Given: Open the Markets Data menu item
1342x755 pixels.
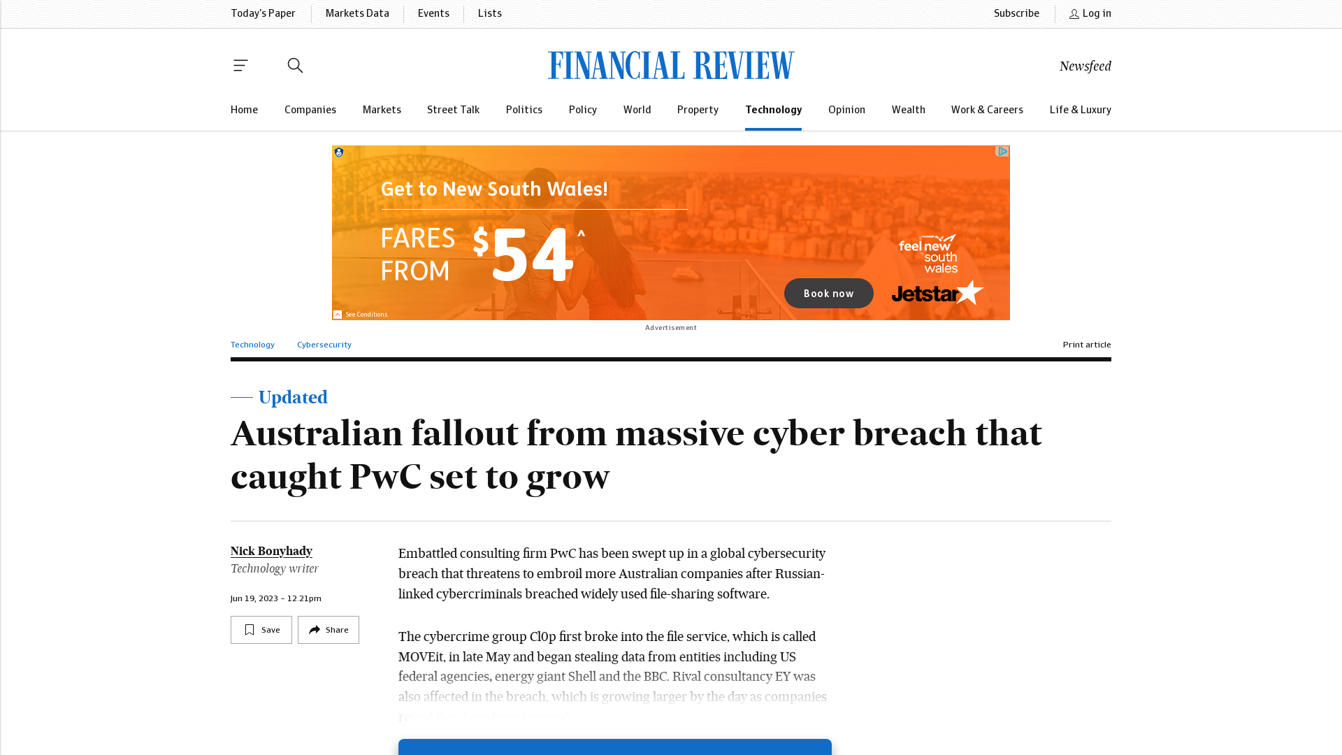Looking at the screenshot, I should (x=358, y=14).
